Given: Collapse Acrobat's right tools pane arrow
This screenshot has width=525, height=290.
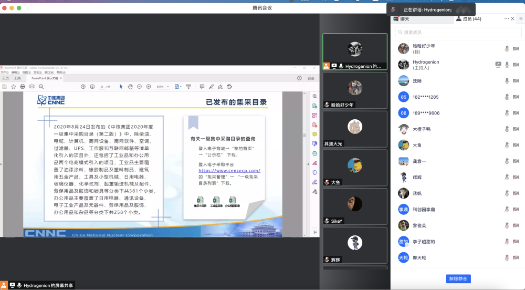Looking at the screenshot, I should pos(308,164).
